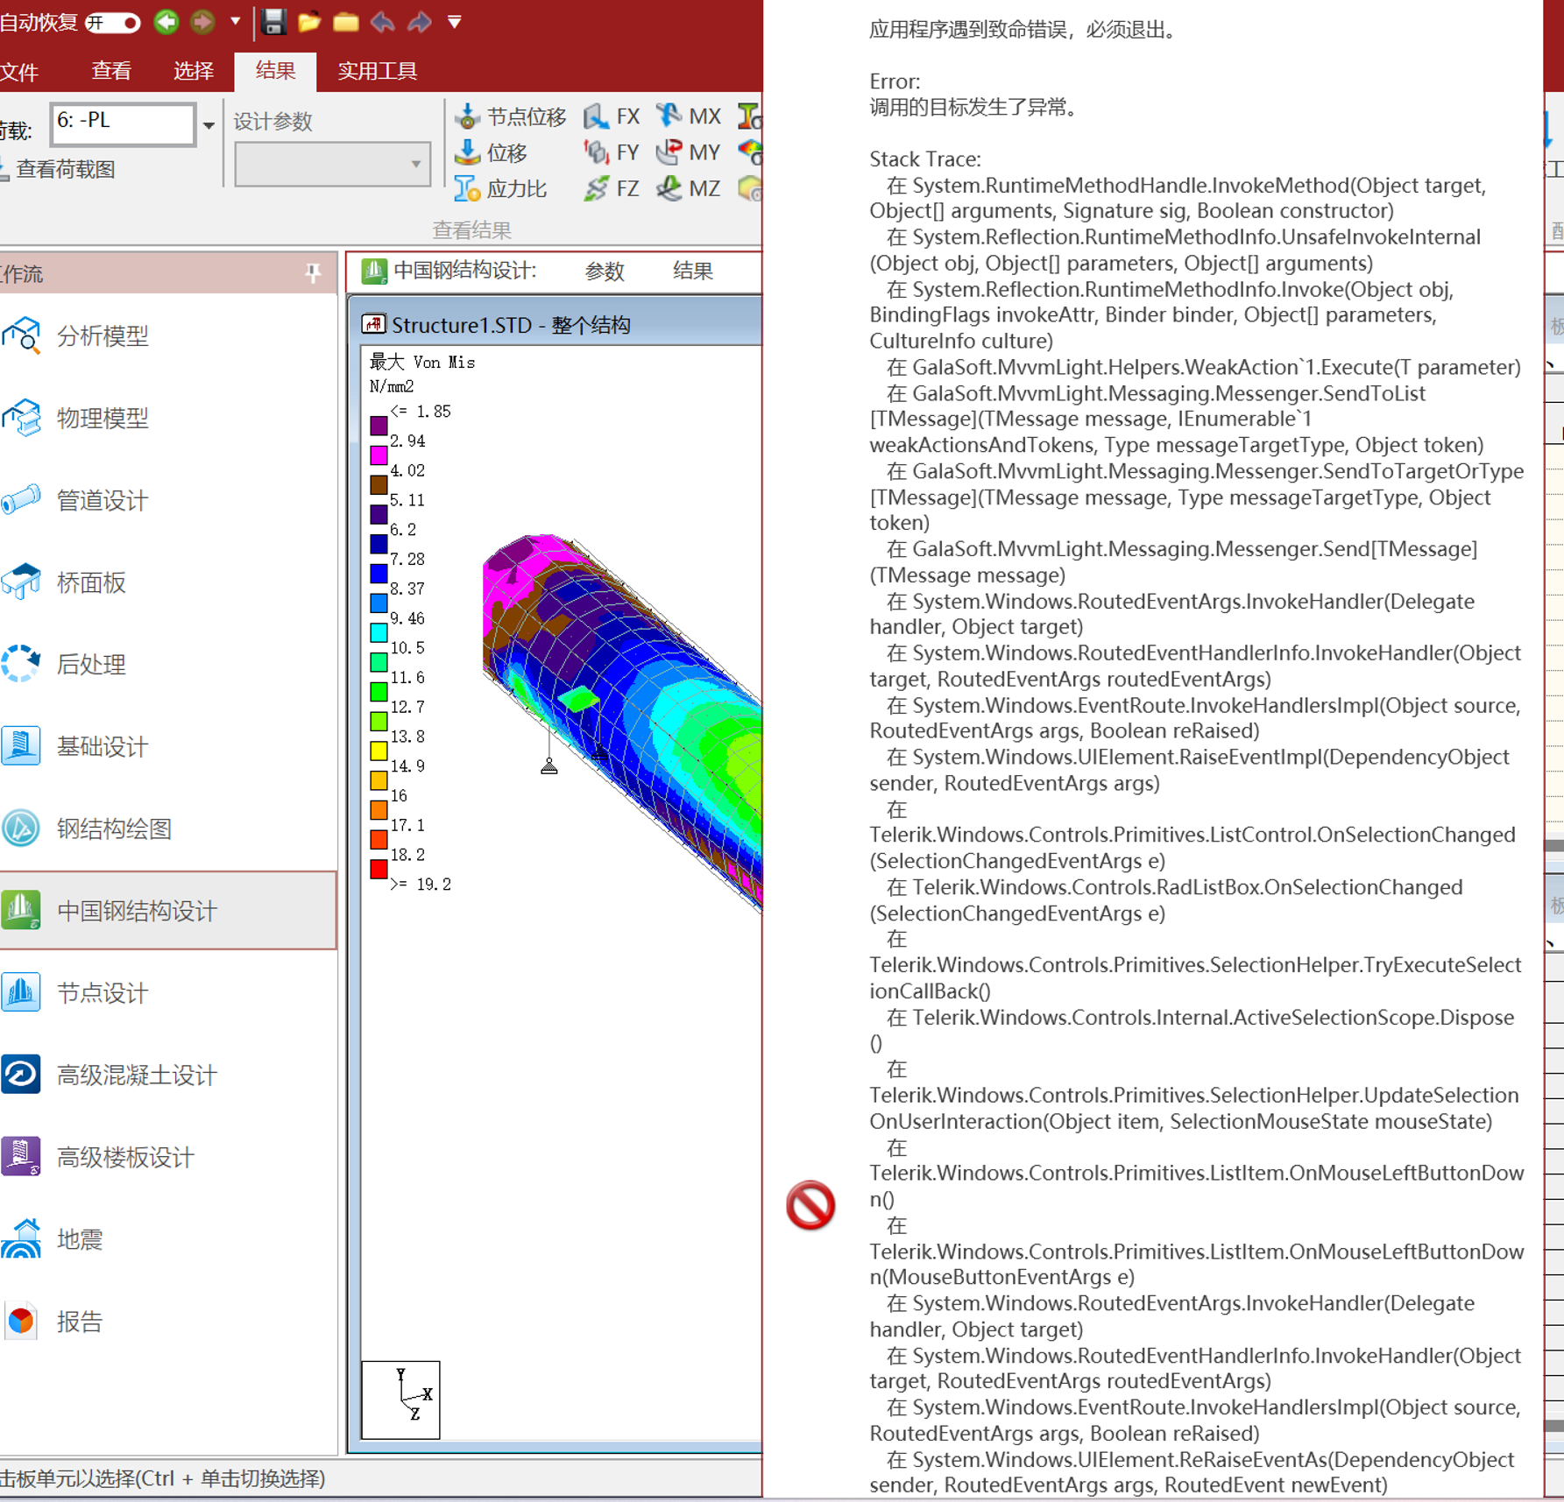
Task: Open the 地震 workflow
Action: click(169, 1239)
